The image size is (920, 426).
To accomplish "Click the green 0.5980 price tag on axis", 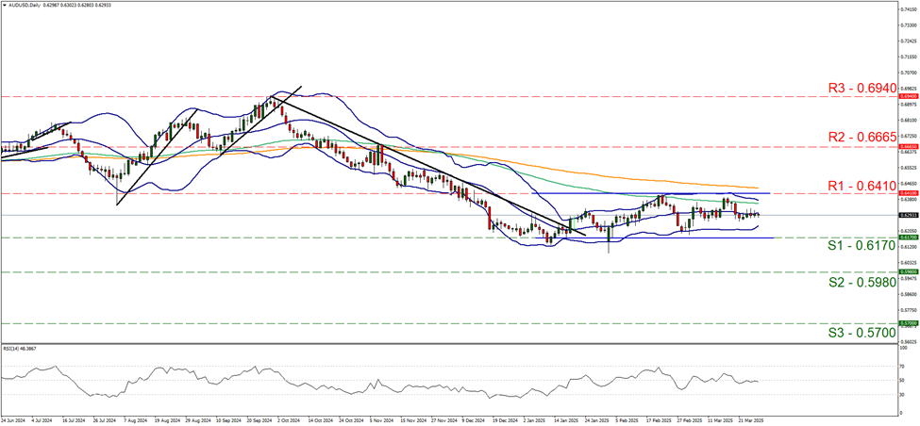I will 905,271.
